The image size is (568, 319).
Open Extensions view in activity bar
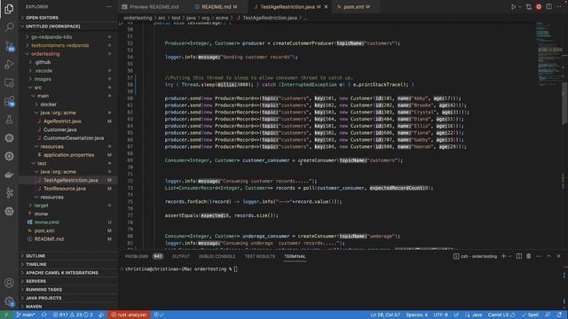pos(9,101)
